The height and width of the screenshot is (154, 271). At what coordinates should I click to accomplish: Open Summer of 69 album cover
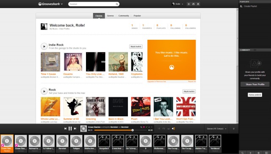73,107
